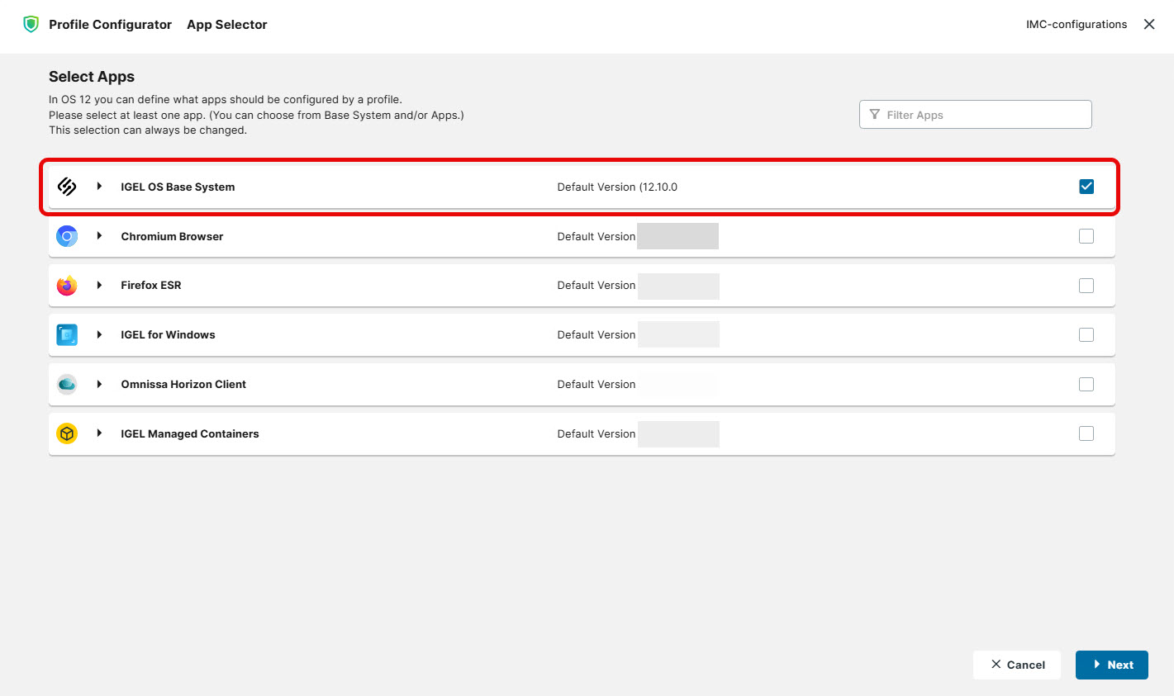Expand the Firefox ESR row
Screen dimensions: 1174x696
coord(99,285)
